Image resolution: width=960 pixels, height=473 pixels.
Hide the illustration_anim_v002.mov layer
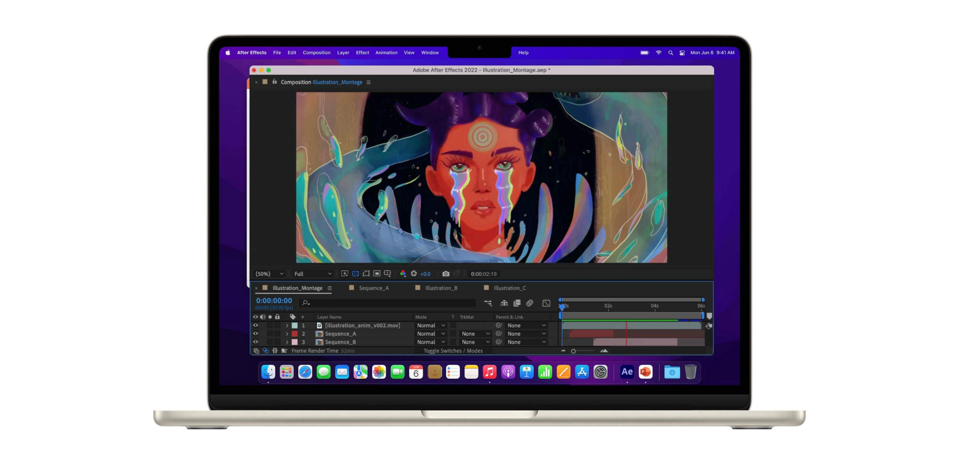pyautogui.click(x=255, y=325)
